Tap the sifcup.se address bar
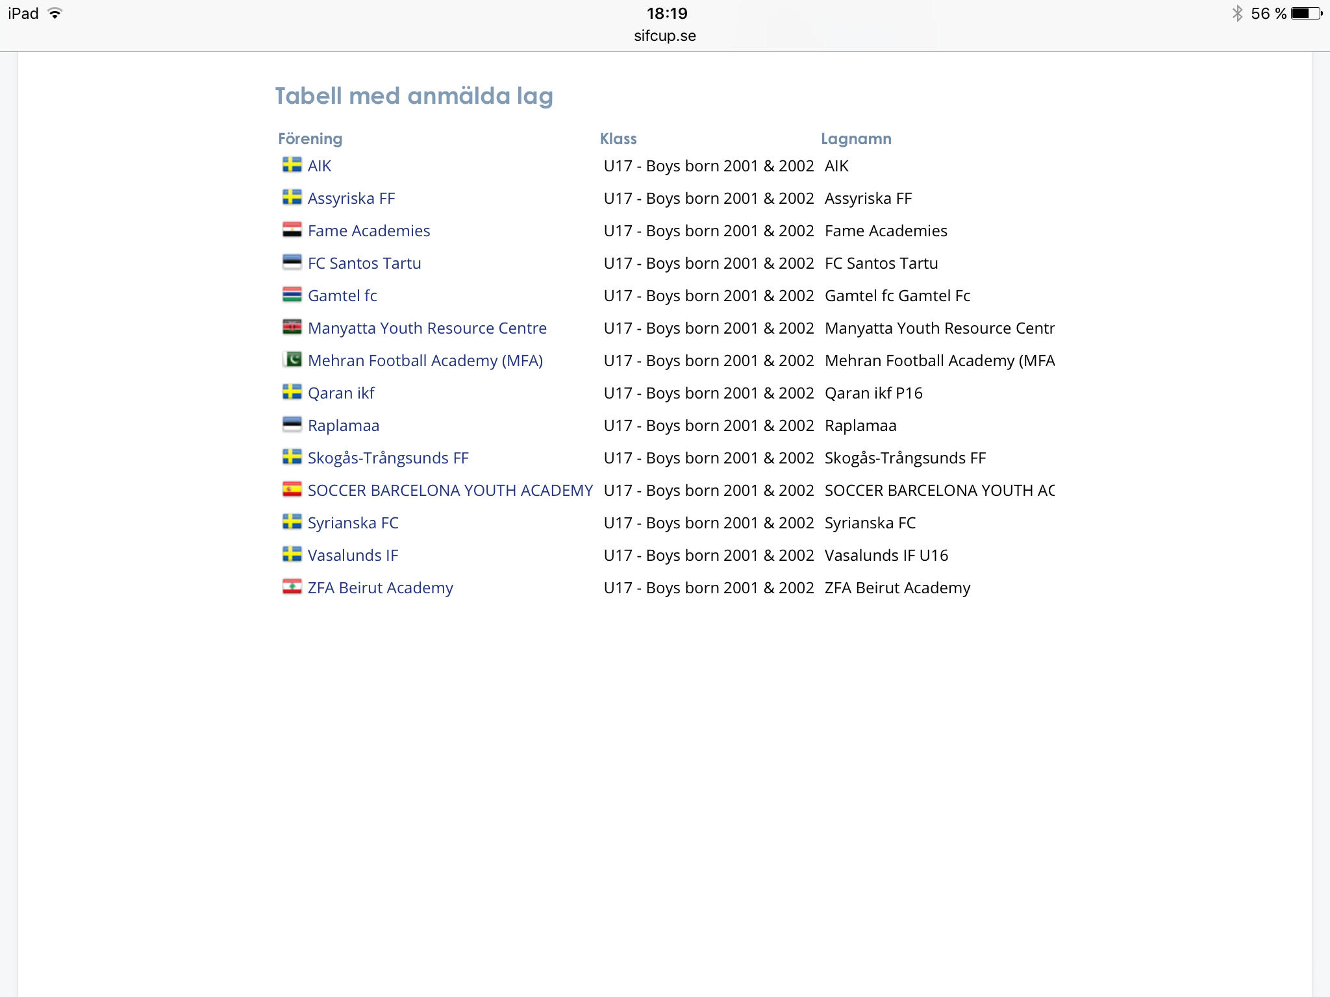Screen dimensions: 1330x997 coord(664,36)
